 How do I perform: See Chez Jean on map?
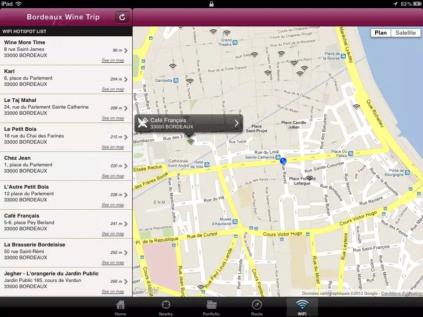[113, 176]
